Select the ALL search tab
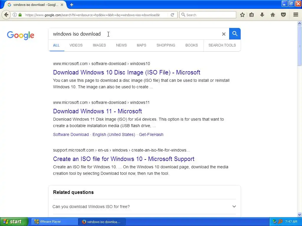302x226 pixels. [56, 45]
